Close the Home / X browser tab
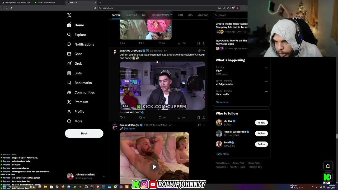 pos(95,3)
